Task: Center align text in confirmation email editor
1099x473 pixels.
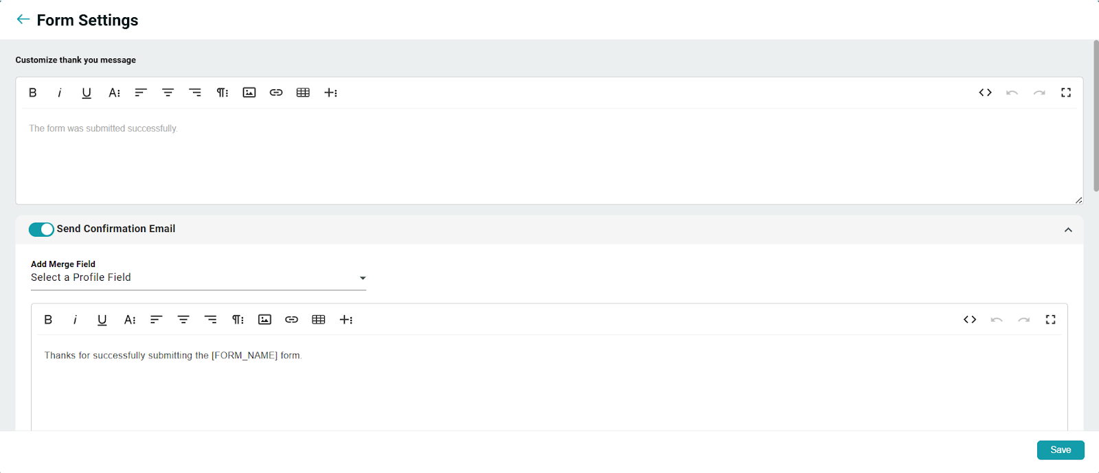Action: pos(183,320)
